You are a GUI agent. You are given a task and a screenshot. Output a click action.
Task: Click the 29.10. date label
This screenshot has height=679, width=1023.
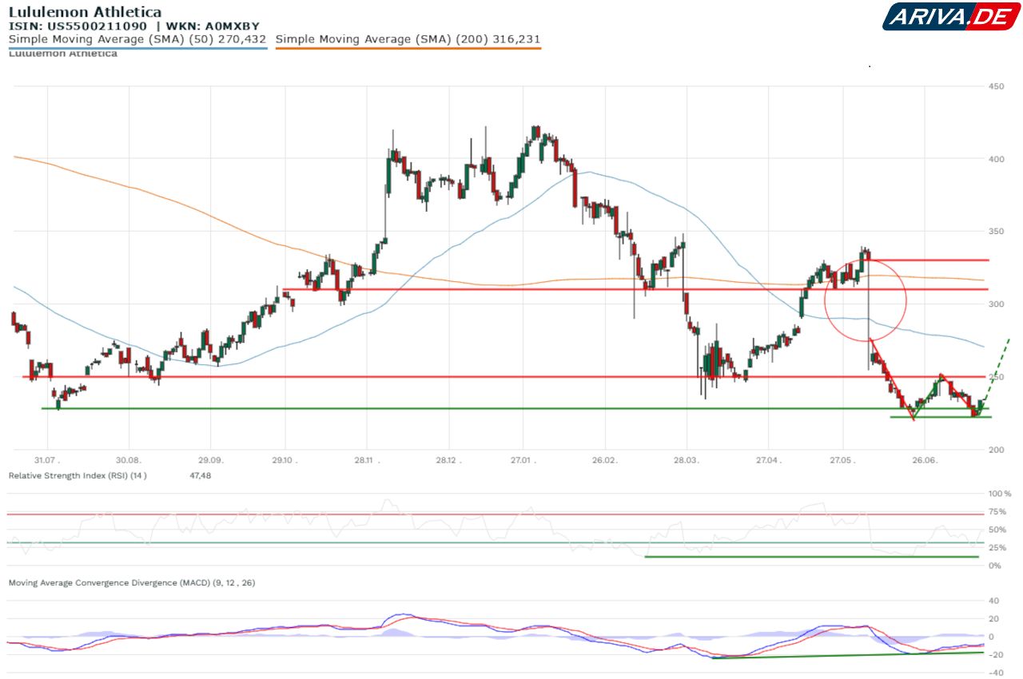point(285,461)
